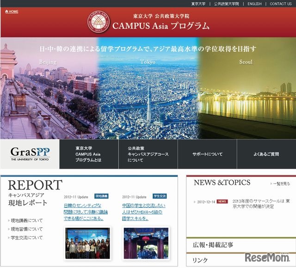Click the 2012-11 Update date beside the 学生交流 tag

(x=134, y=197)
